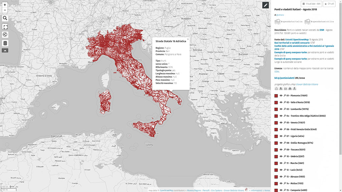This screenshot has width=342, height=192.
Task: Zoom out the map with minus button
Action: [5, 10]
